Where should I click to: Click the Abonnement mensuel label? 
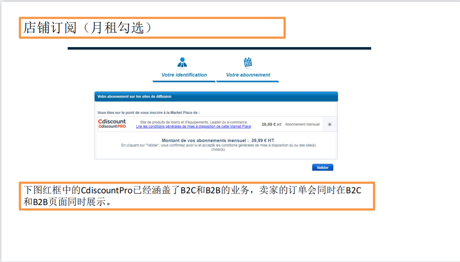(302, 125)
